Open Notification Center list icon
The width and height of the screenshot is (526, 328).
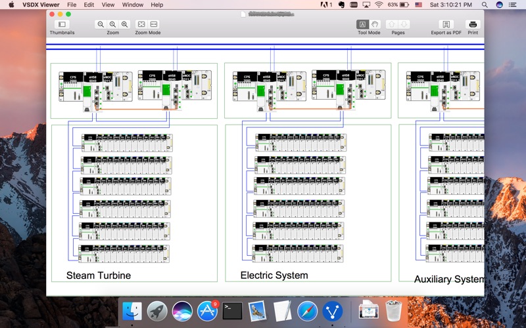pyautogui.click(x=513, y=5)
